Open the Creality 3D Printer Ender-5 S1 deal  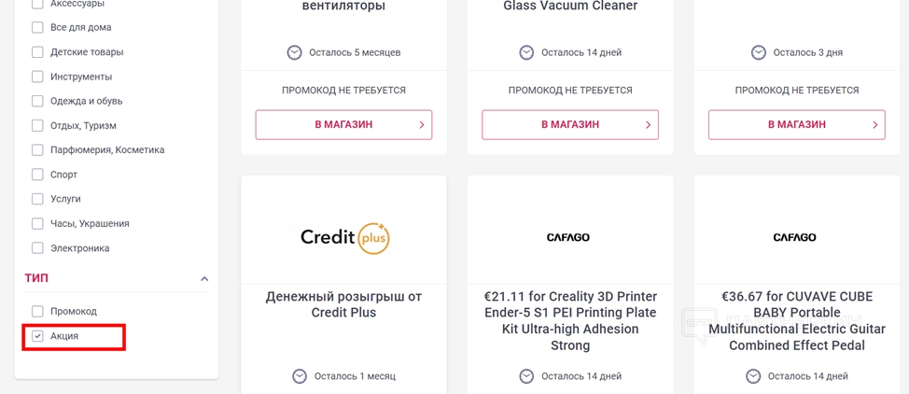pos(570,320)
